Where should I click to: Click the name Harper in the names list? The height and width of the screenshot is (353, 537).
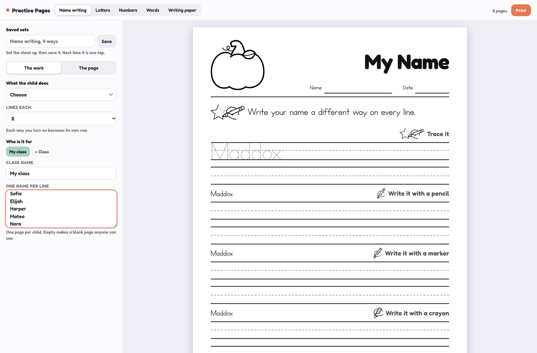pyautogui.click(x=18, y=209)
